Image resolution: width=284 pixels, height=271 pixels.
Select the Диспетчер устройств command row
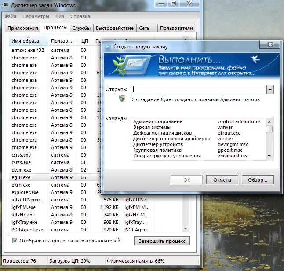[199, 144]
